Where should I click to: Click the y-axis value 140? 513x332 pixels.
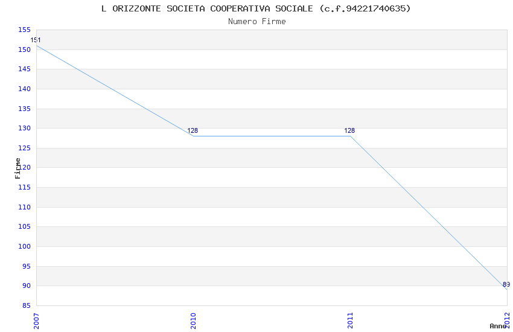(24, 89)
